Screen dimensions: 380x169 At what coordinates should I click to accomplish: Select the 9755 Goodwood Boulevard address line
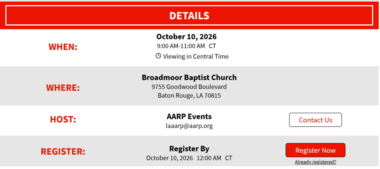189,87
